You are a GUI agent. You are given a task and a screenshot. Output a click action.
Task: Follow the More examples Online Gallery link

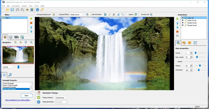coord(18,100)
